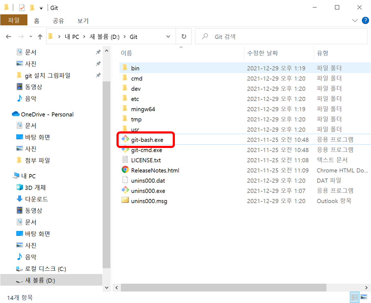Click 새 볼륨 (D:) in address breadcrumb
This screenshot has width=371, height=303.
[104, 37]
